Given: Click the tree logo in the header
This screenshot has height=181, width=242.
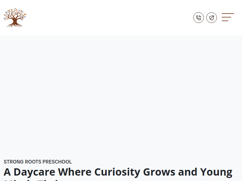Looking at the screenshot, I should tap(15, 17).
